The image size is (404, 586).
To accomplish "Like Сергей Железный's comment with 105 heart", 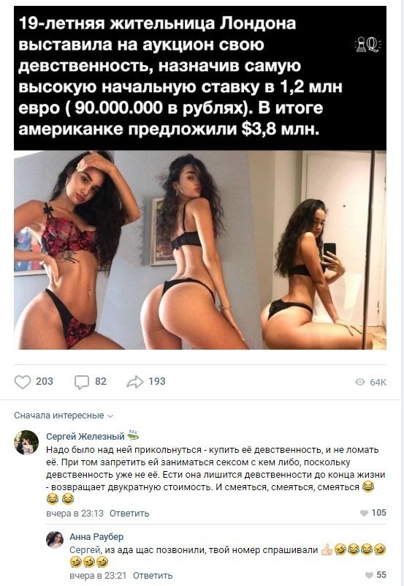I will point(365,513).
